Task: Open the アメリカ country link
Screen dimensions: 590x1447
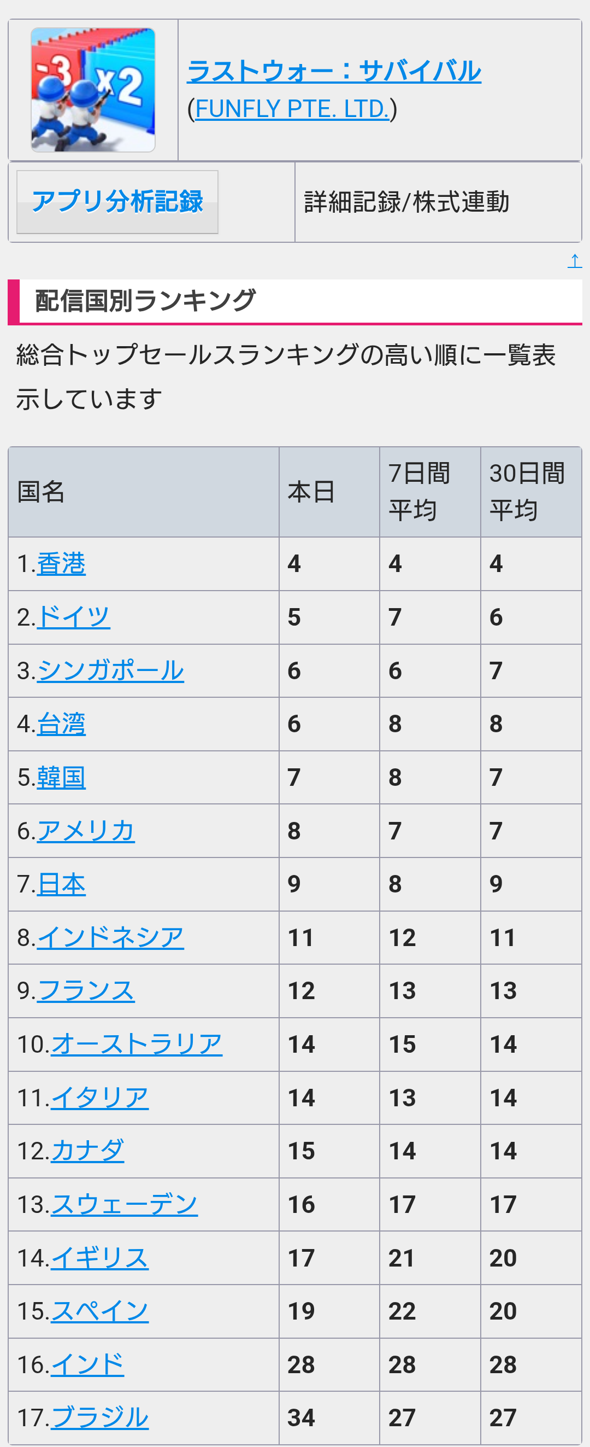Action: [86, 830]
